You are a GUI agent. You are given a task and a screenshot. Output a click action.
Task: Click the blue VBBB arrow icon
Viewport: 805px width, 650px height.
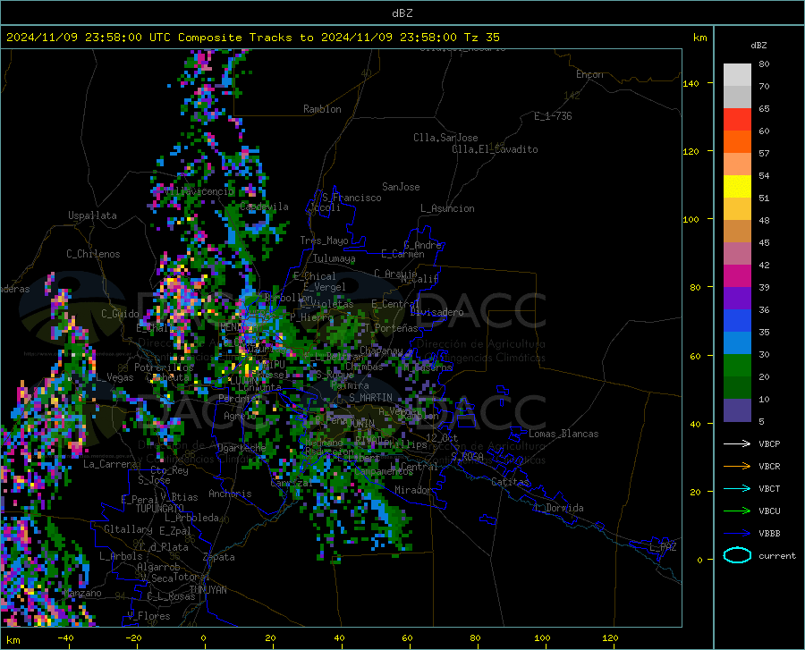click(737, 533)
